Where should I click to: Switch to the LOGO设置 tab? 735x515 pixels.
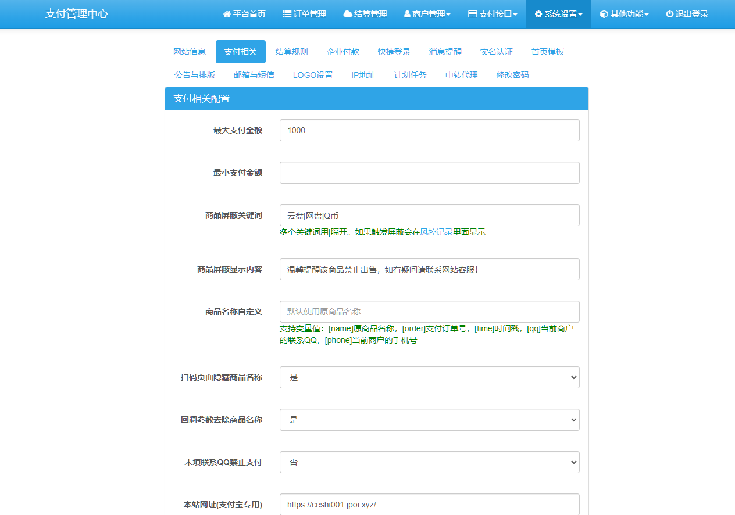point(313,75)
